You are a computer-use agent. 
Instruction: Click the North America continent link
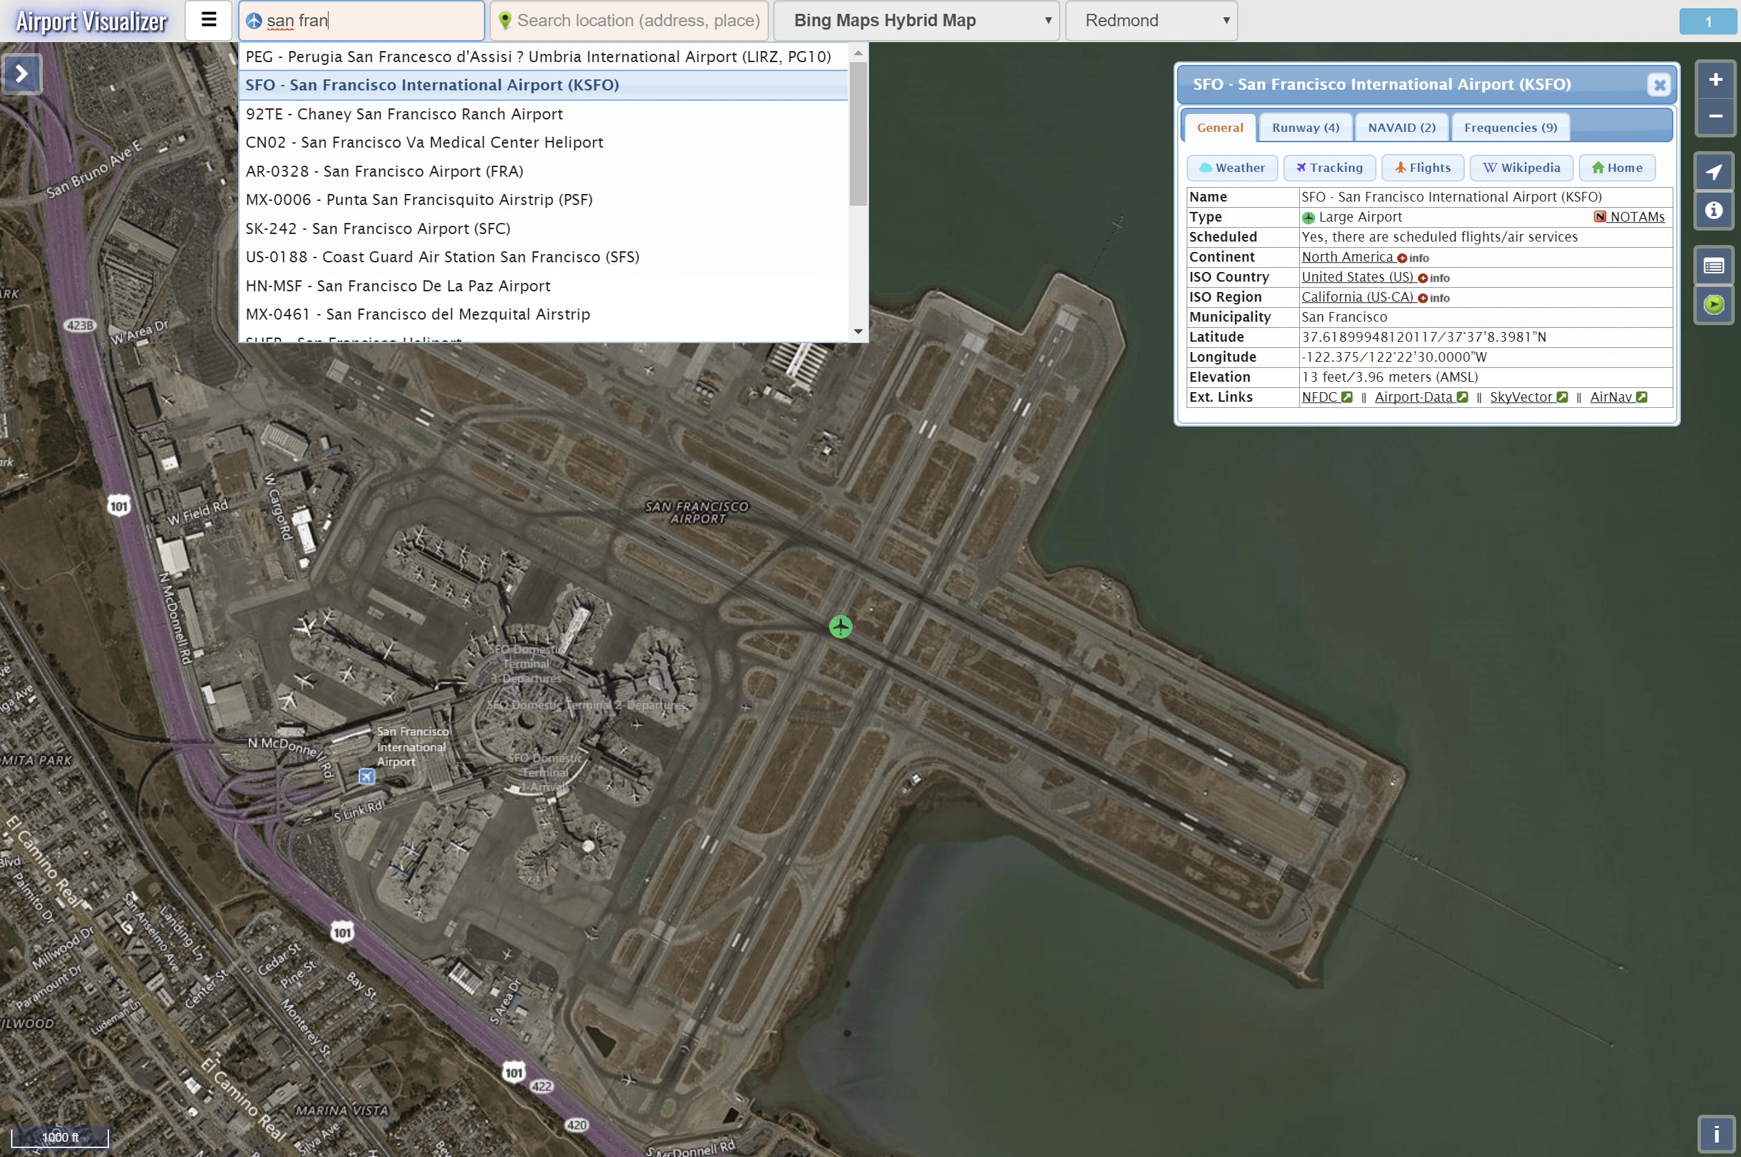pos(1347,257)
